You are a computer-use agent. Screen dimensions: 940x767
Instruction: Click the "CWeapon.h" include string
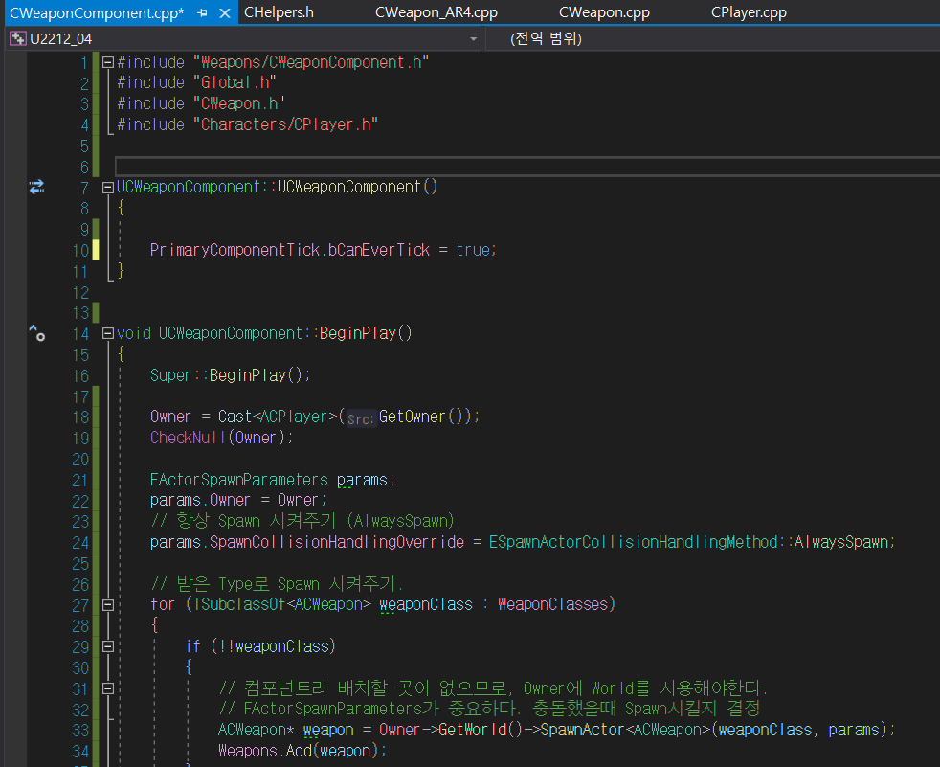(238, 103)
